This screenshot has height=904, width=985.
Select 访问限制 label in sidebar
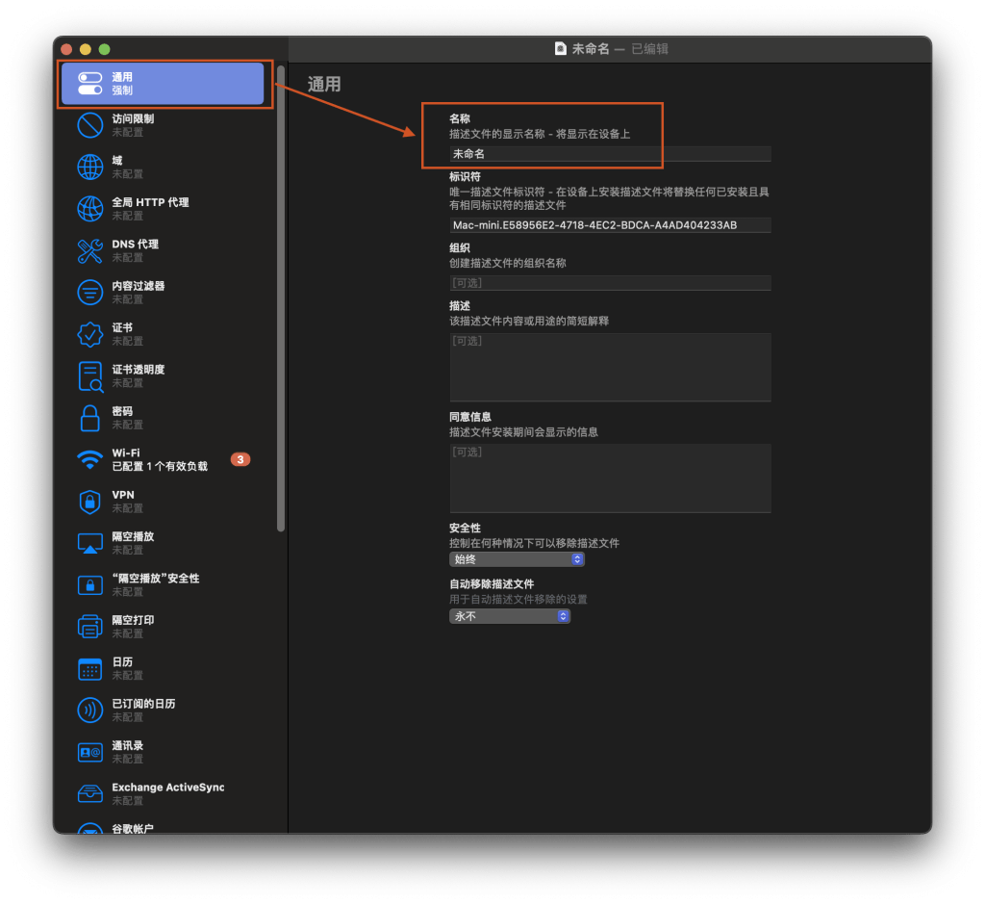[x=133, y=118]
